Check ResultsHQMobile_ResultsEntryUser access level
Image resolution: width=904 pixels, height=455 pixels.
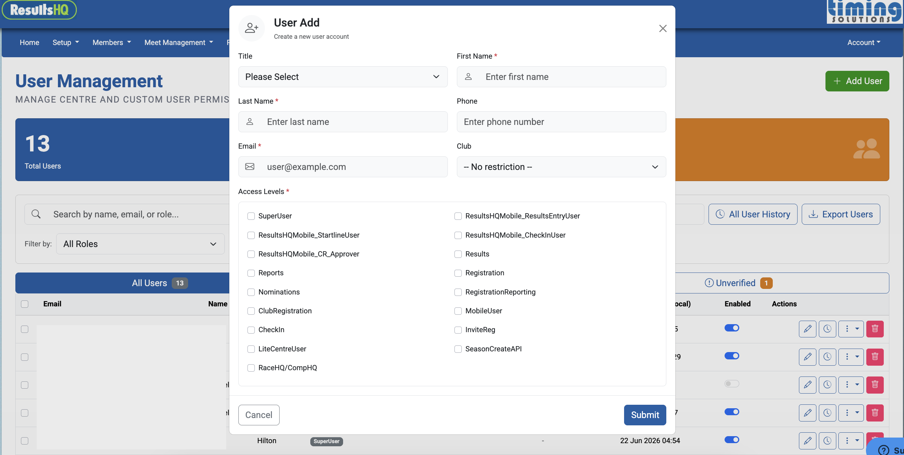458,216
